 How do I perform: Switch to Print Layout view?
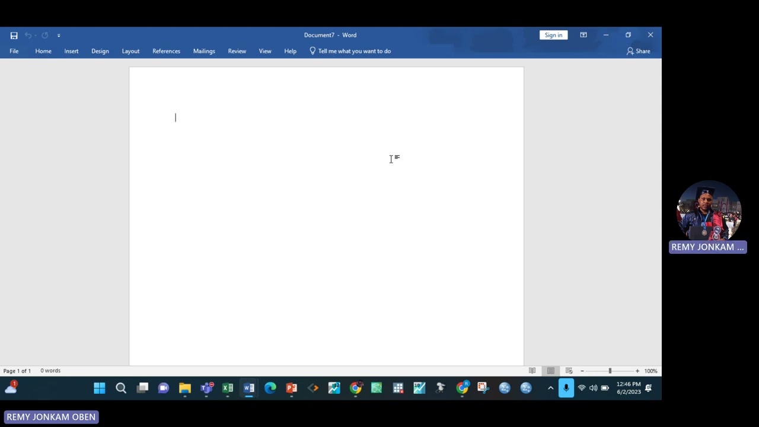point(551,371)
